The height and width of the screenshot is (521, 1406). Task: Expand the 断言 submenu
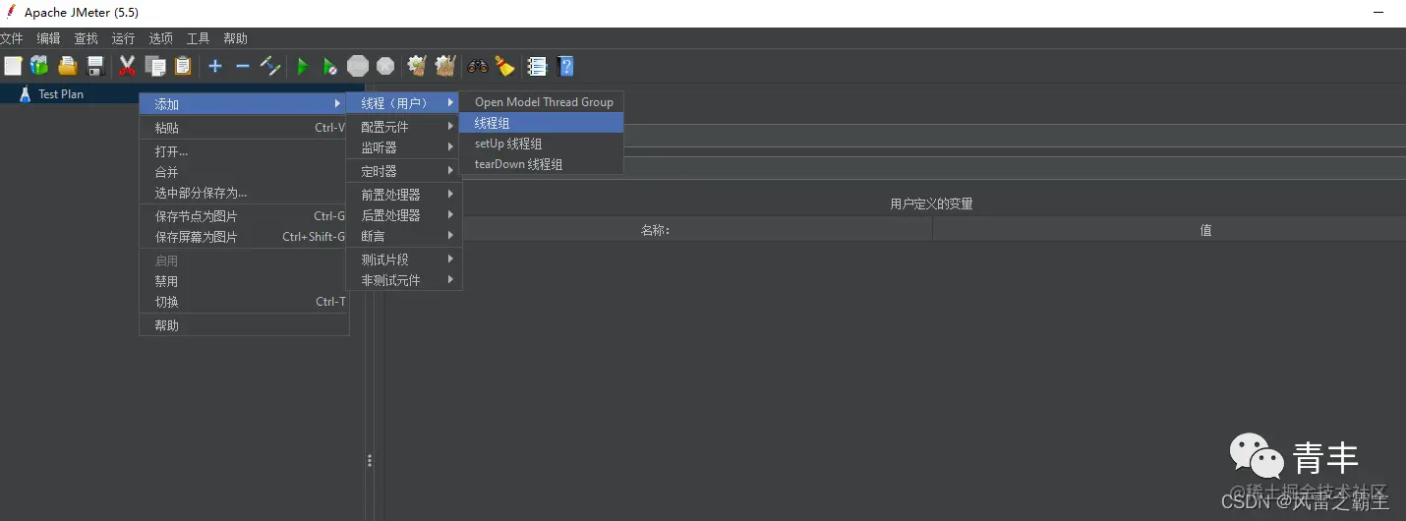(403, 236)
